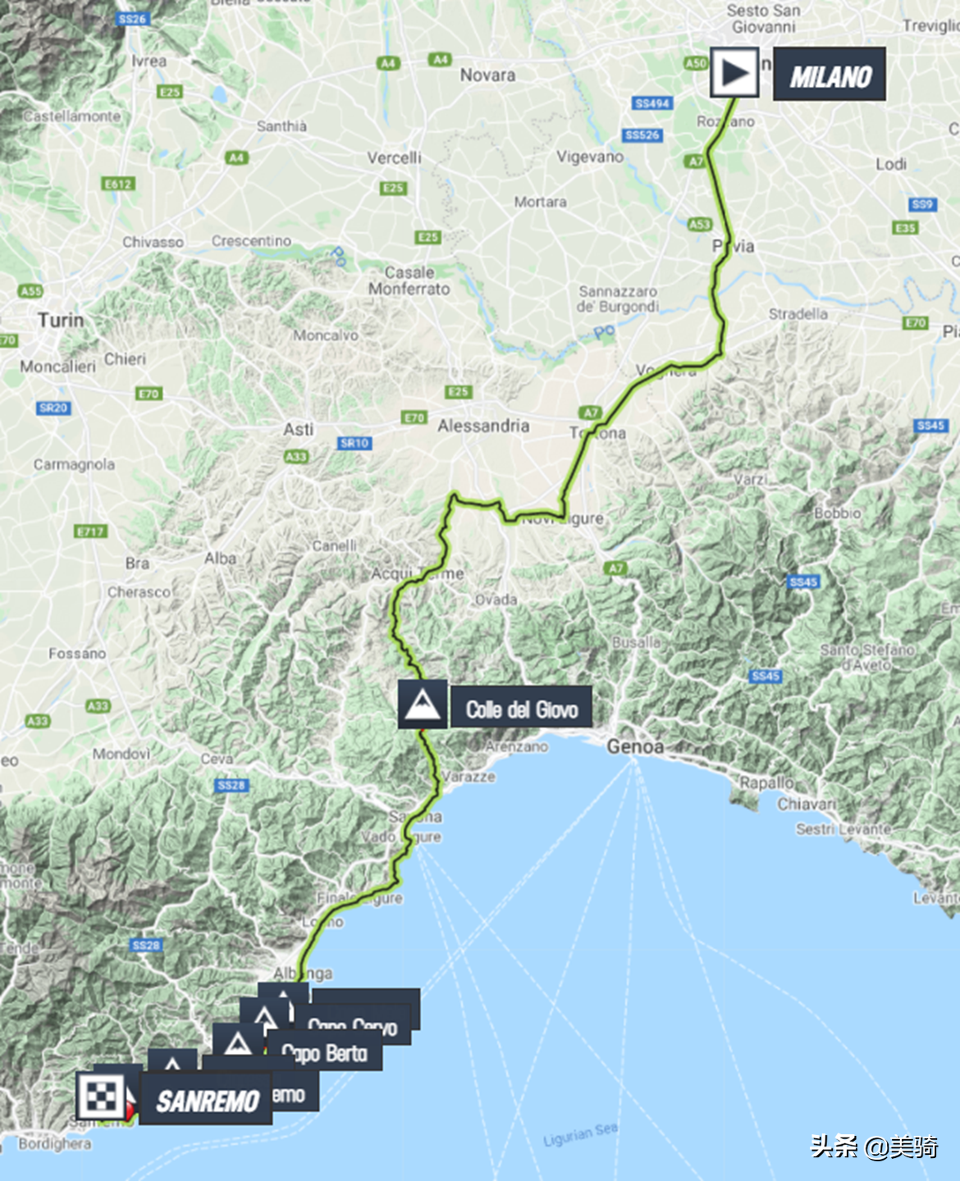
Task: Click the Capo Berta label
Action: click(325, 1054)
